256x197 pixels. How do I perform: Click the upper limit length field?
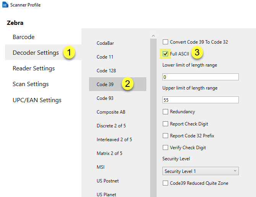point(201,100)
